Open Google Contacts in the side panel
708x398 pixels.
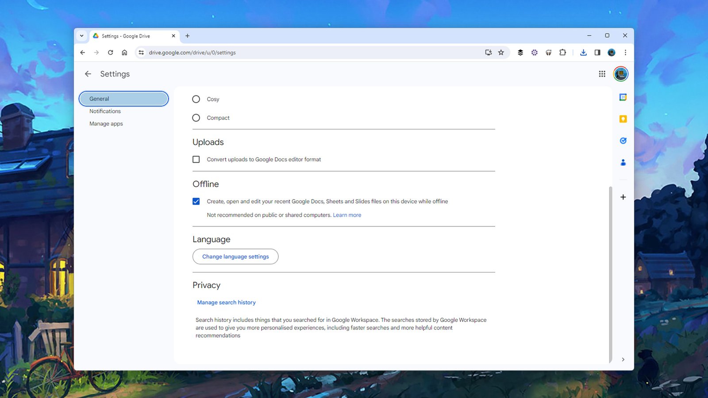(623, 162)
